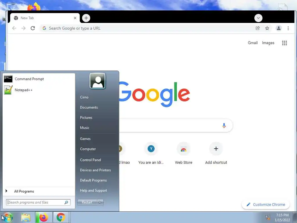The height and width of the screenshot is (223, 297).
Task: Click the user account picture in Start menu
Action: [97, 81]
